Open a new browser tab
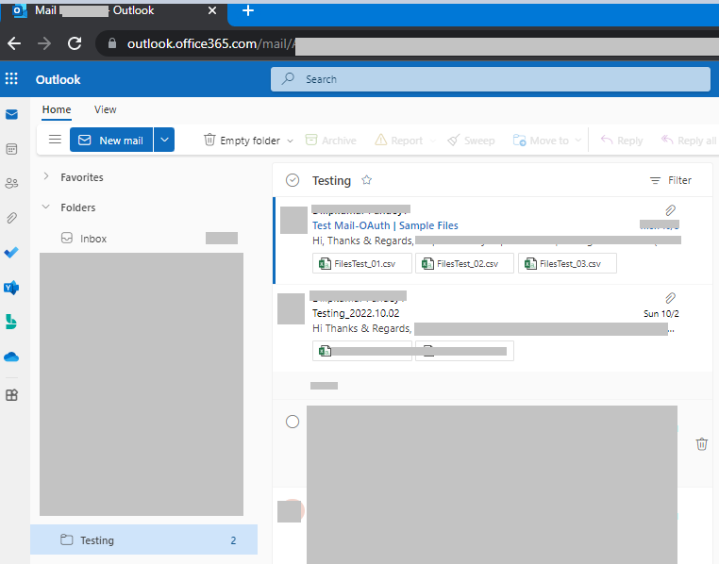 pyautogui.click(x=248, y=10)
